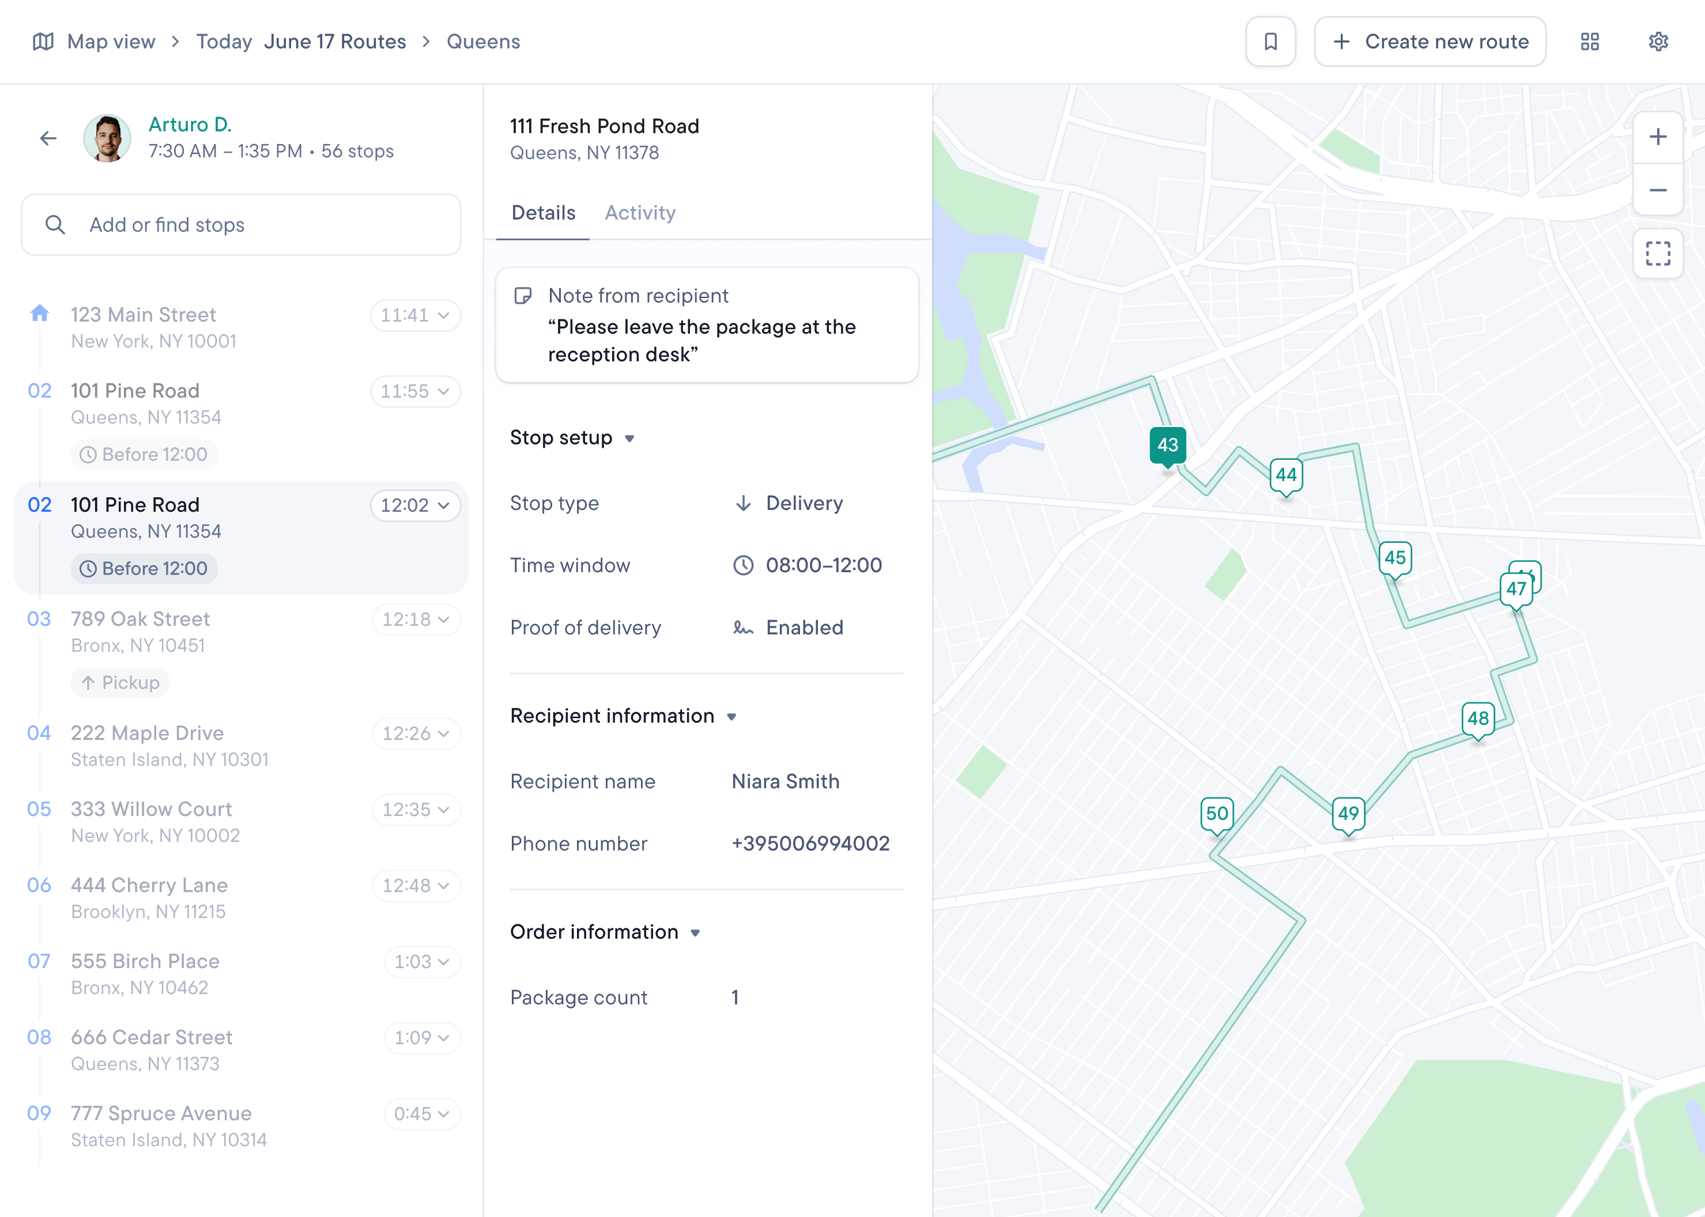The height and width of the screenshot is (1217, 1705).
Task: Go to Map view breadcrumb
Action: click(x=111, y=41)
